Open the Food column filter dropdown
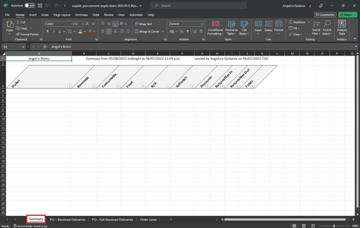The width and height of the screenshot is (360, 228). pos(143,86)
